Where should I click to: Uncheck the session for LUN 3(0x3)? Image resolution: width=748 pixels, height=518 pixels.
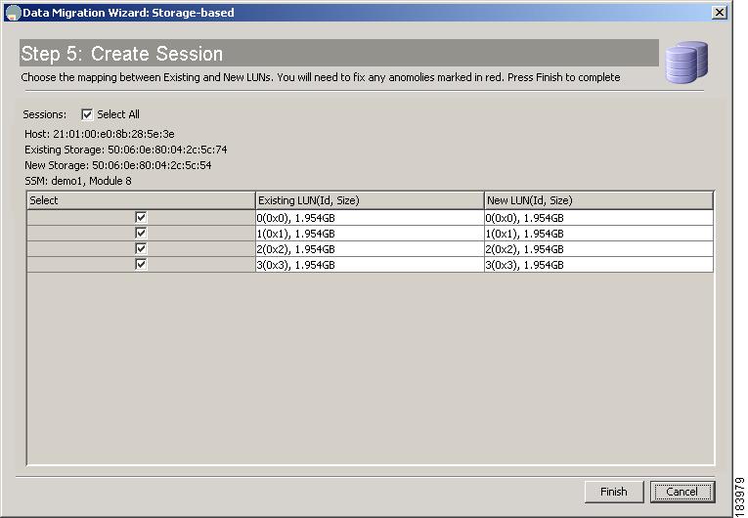click(x=141, y=265)
